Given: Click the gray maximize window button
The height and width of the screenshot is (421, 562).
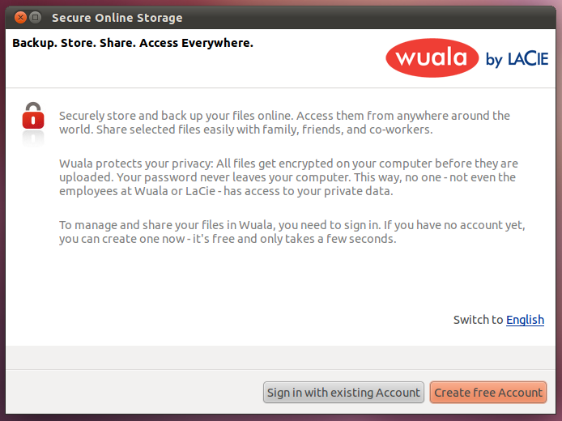Looking at the screenshot, I should 35,17.
